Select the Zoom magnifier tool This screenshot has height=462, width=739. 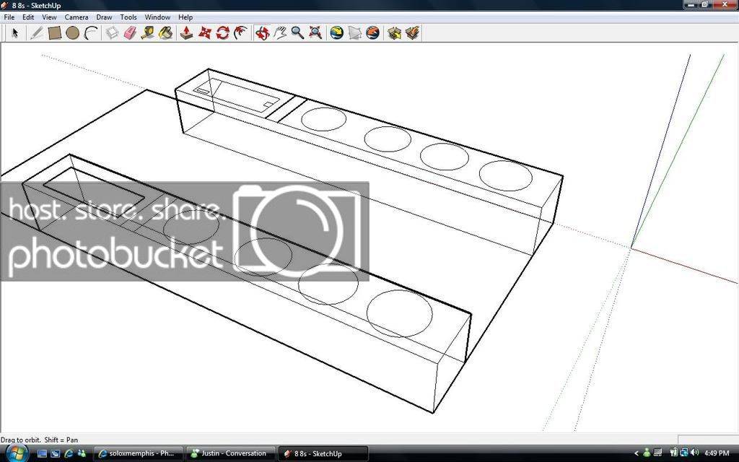click(297, 33)
